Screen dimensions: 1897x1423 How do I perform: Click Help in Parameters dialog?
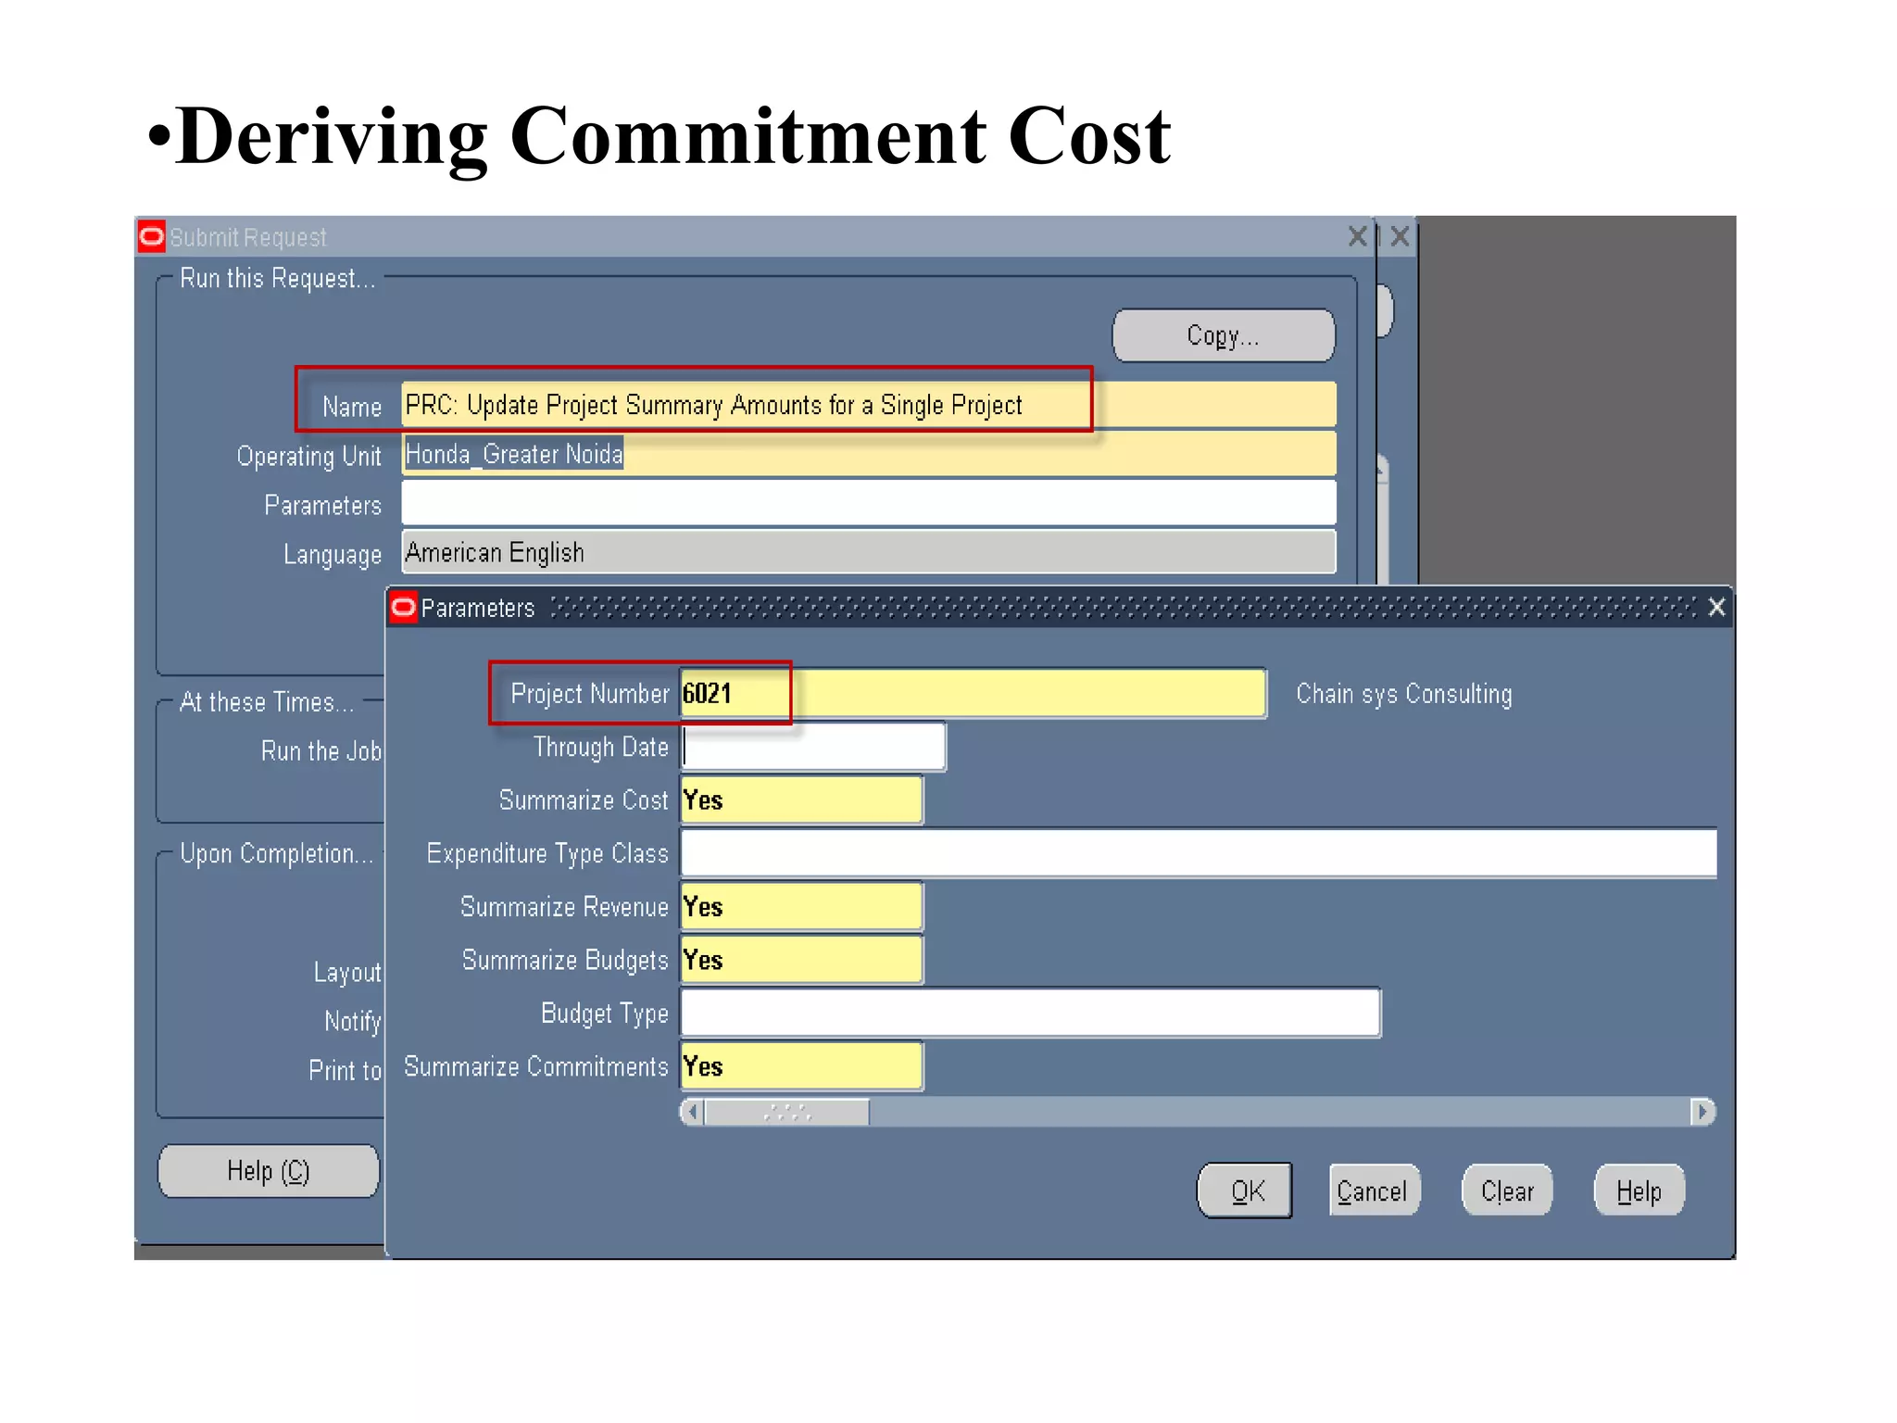(x=1639, y=1190)
